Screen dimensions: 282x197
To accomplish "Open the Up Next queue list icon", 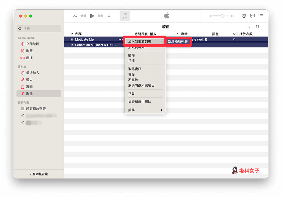I will click(261, 16).
